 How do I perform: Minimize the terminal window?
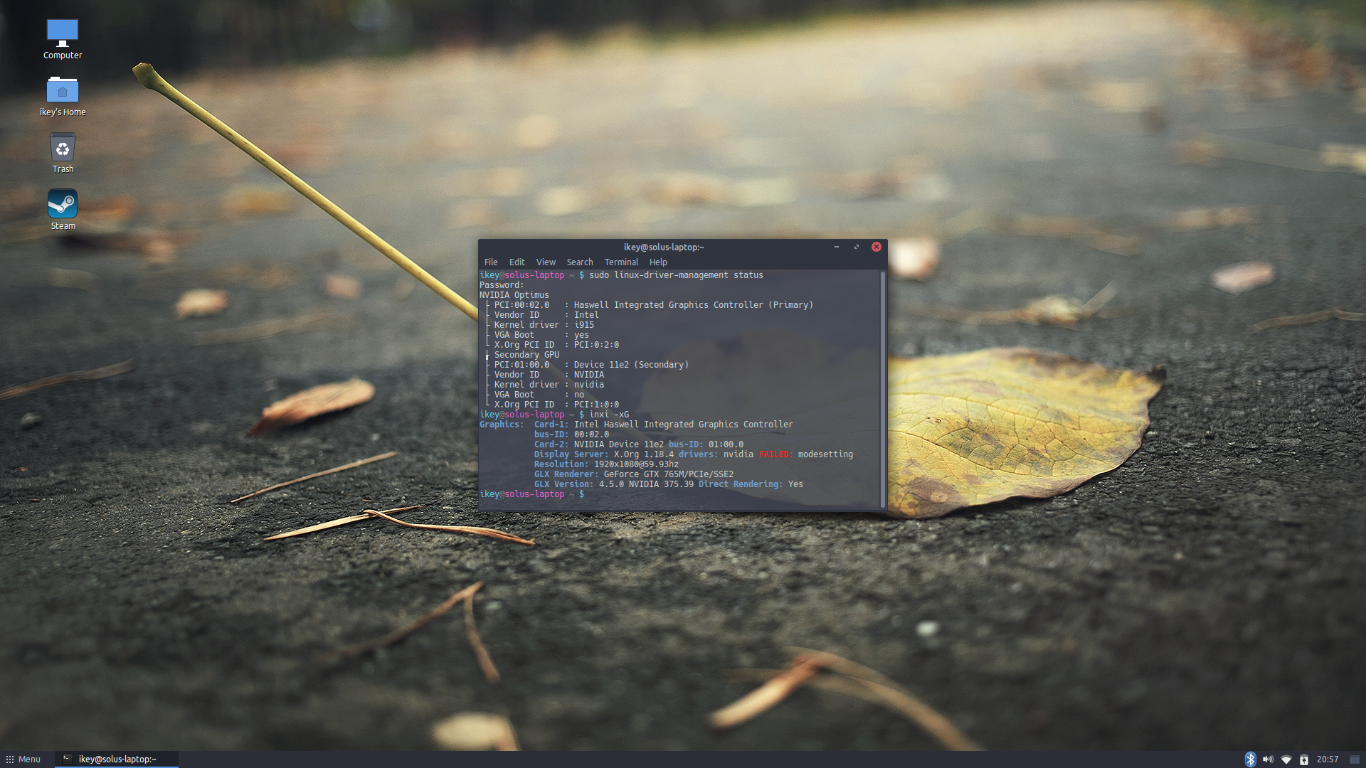pos(837,247)
